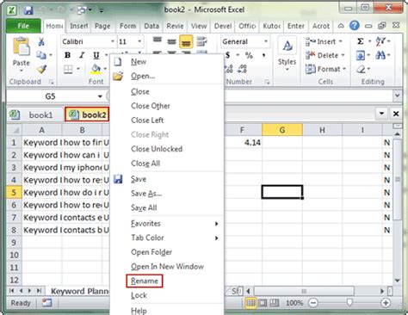Screen dimensions: 408x315
Task: Click the Wrap Text icon
Action: 201,42
